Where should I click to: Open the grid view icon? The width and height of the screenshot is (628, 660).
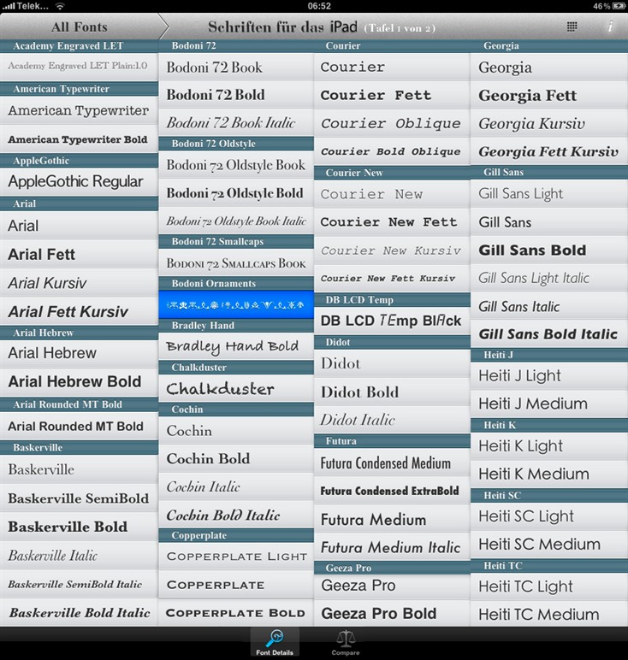point(572,27)
